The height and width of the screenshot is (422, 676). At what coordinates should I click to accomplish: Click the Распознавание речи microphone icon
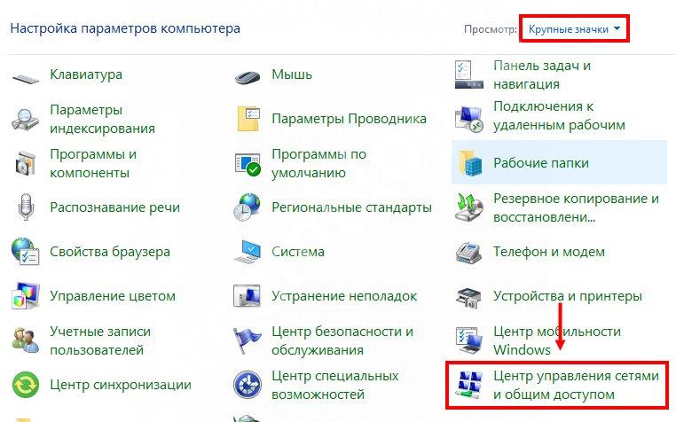click(26, 207)
